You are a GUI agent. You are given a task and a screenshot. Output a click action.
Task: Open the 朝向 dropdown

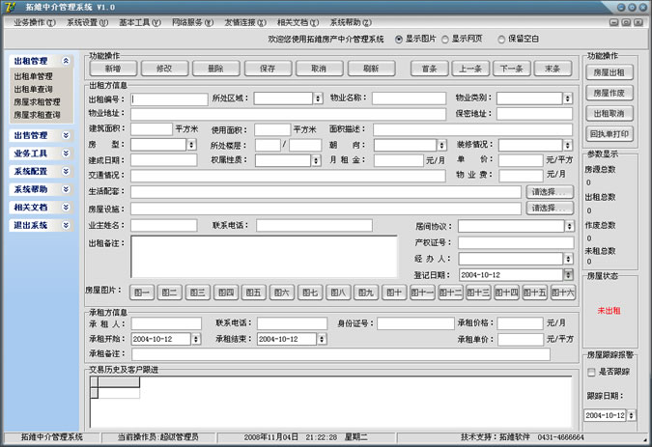click(441, 145)
